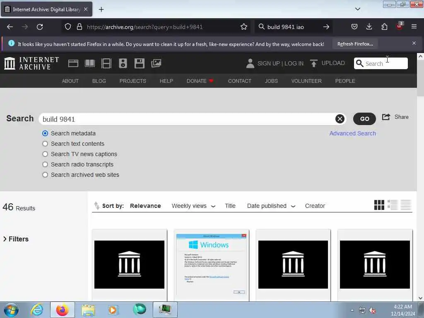The width and height of the screenshot is (424, 318).
Task: Open the Video film icon
Action: tap(106, 63)
